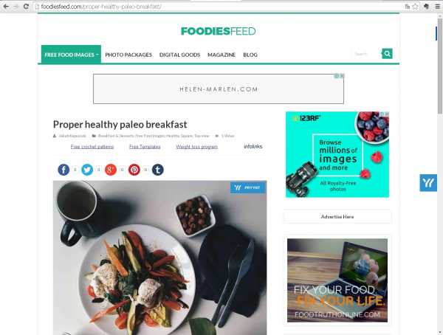
Task: Open the Photo Packages menu item
Action: pos(128,55)
